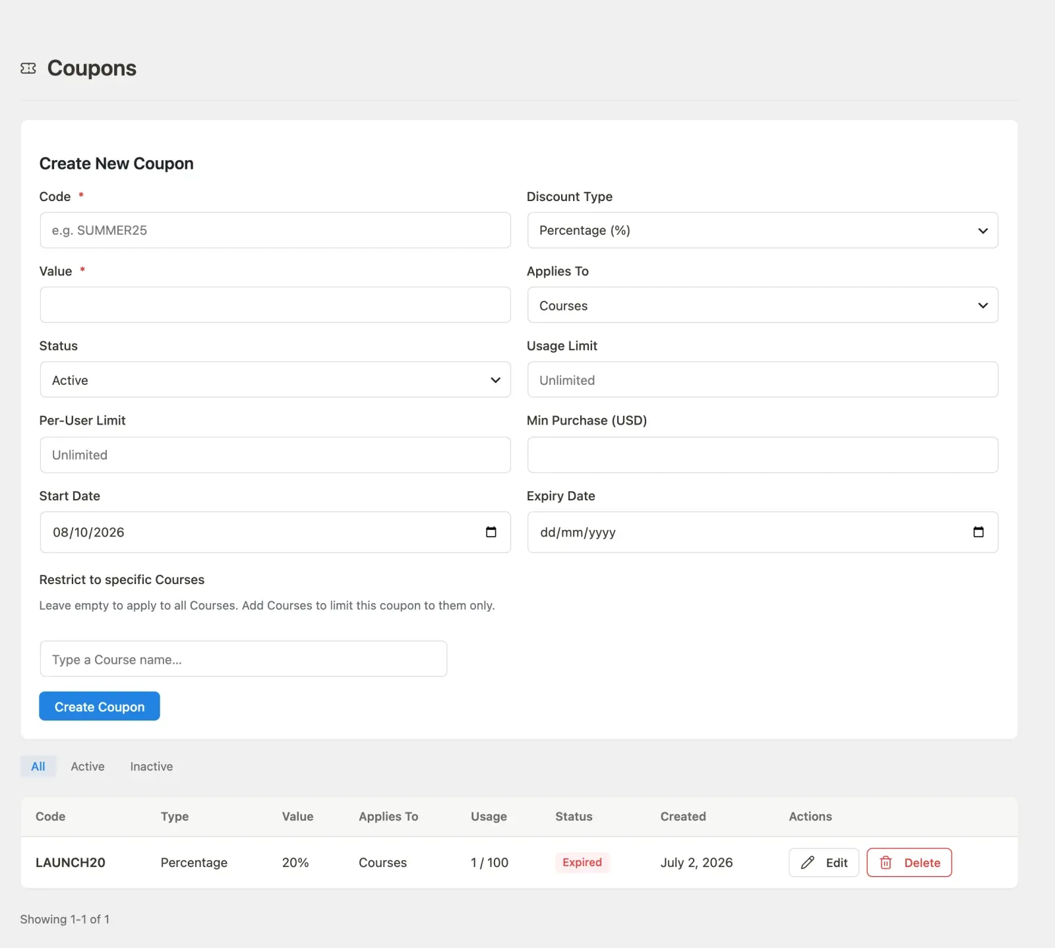Edit the LAUNCH20 coupon
Screen dimensions: 1055x948
824,862
